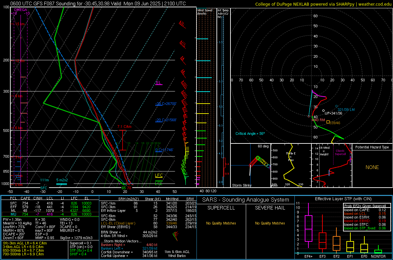Click the -30 C=26700' height label
This screenshot has width=393, height=260.
pos(166,104)
